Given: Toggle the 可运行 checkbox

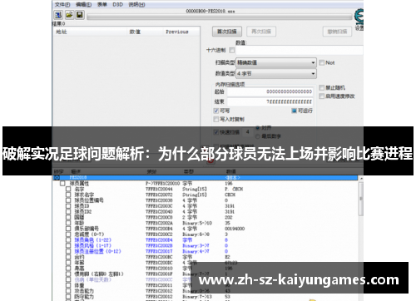Looking at the screenshot, I should click(x=294, y=111).
